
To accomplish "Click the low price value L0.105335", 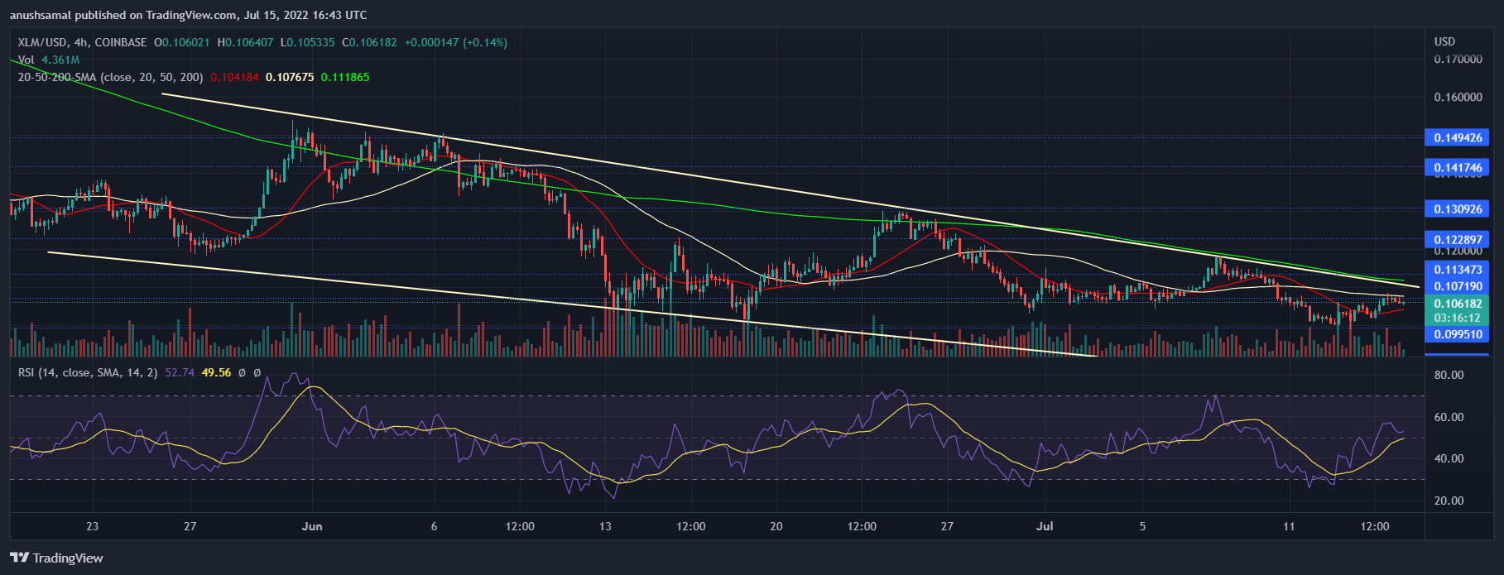I will pyautogui.click(x=308, y=42).
